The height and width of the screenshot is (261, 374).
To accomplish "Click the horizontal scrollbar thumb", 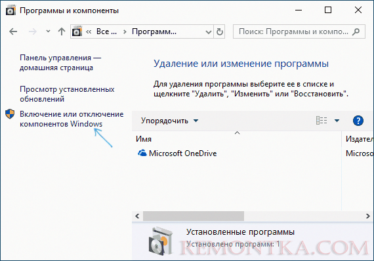I will [194, 216].
